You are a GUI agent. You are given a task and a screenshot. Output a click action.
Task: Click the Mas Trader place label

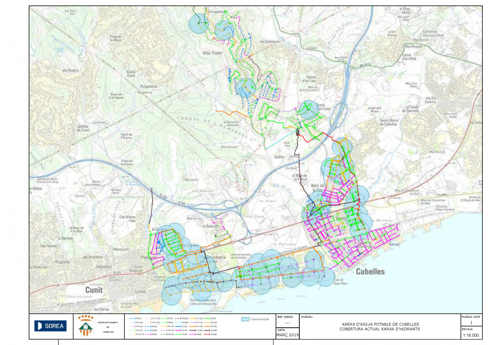(213, 53)
